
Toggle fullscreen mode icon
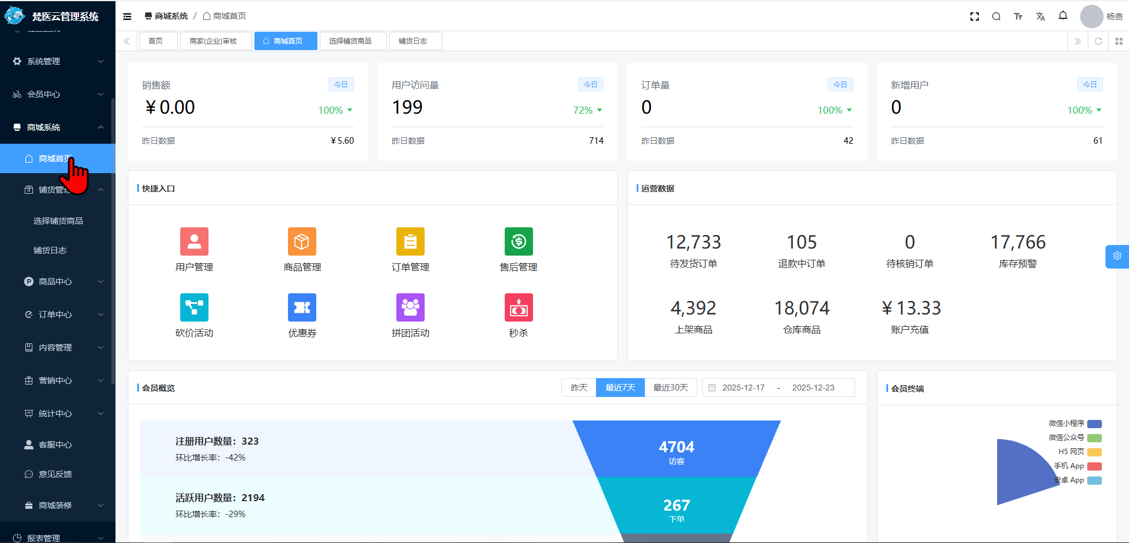(x=974, y=16)
